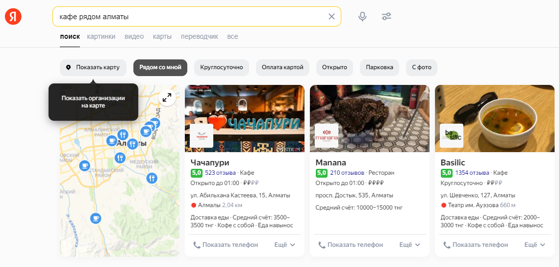Click the Yandex logo icon
This screenshot has height=267, width=559.
(x=13, y=17)
